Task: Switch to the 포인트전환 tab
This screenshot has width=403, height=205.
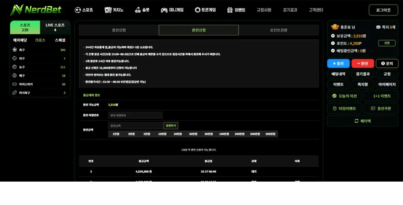Action: tap(279, 30)
